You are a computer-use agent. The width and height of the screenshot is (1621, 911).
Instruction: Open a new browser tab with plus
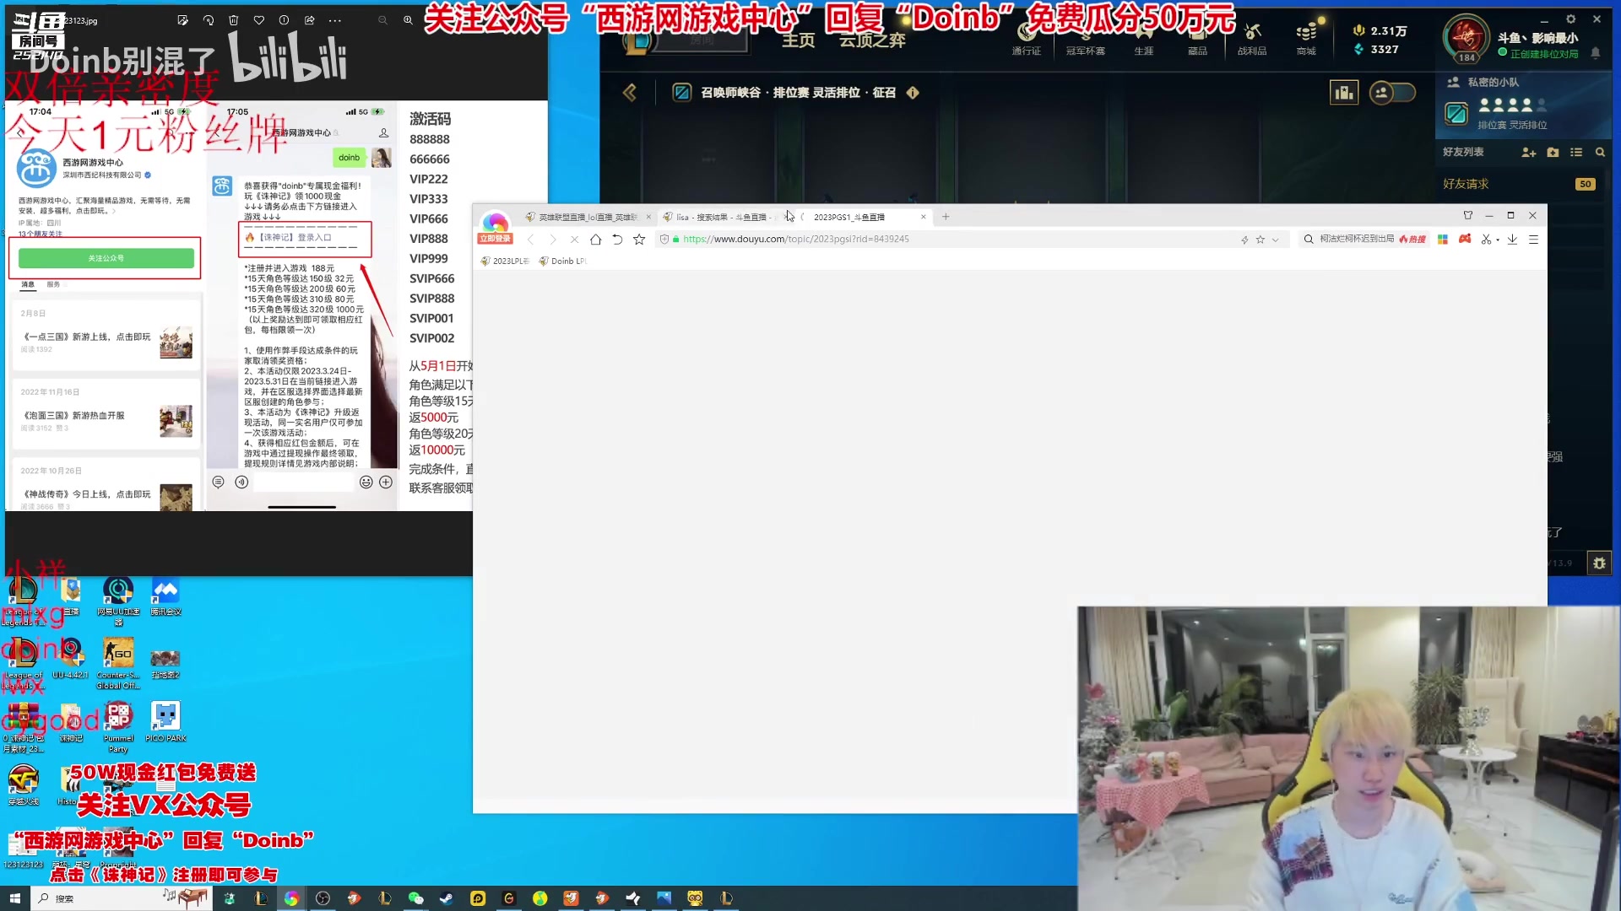pos(946,217)
